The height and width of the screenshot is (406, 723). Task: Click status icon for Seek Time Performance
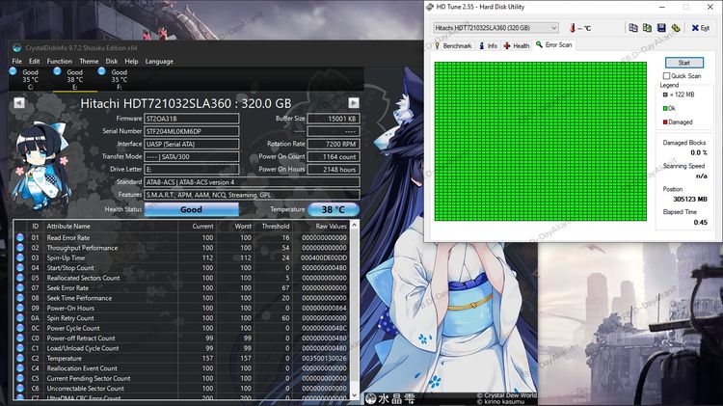click(20, 298)
